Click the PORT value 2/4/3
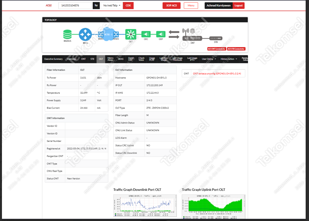This screenshot has height=221, width=309. tap(149, 100)
